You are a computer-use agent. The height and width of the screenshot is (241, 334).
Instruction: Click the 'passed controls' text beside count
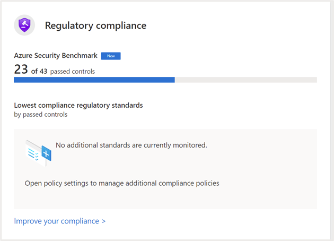point(73,71)
